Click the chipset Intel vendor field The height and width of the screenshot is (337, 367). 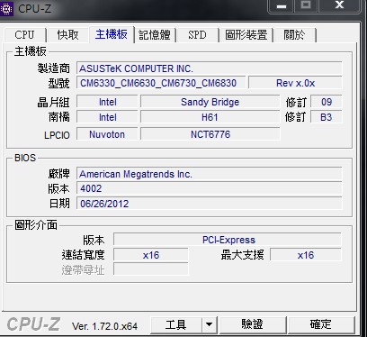[x=107, y=102]
